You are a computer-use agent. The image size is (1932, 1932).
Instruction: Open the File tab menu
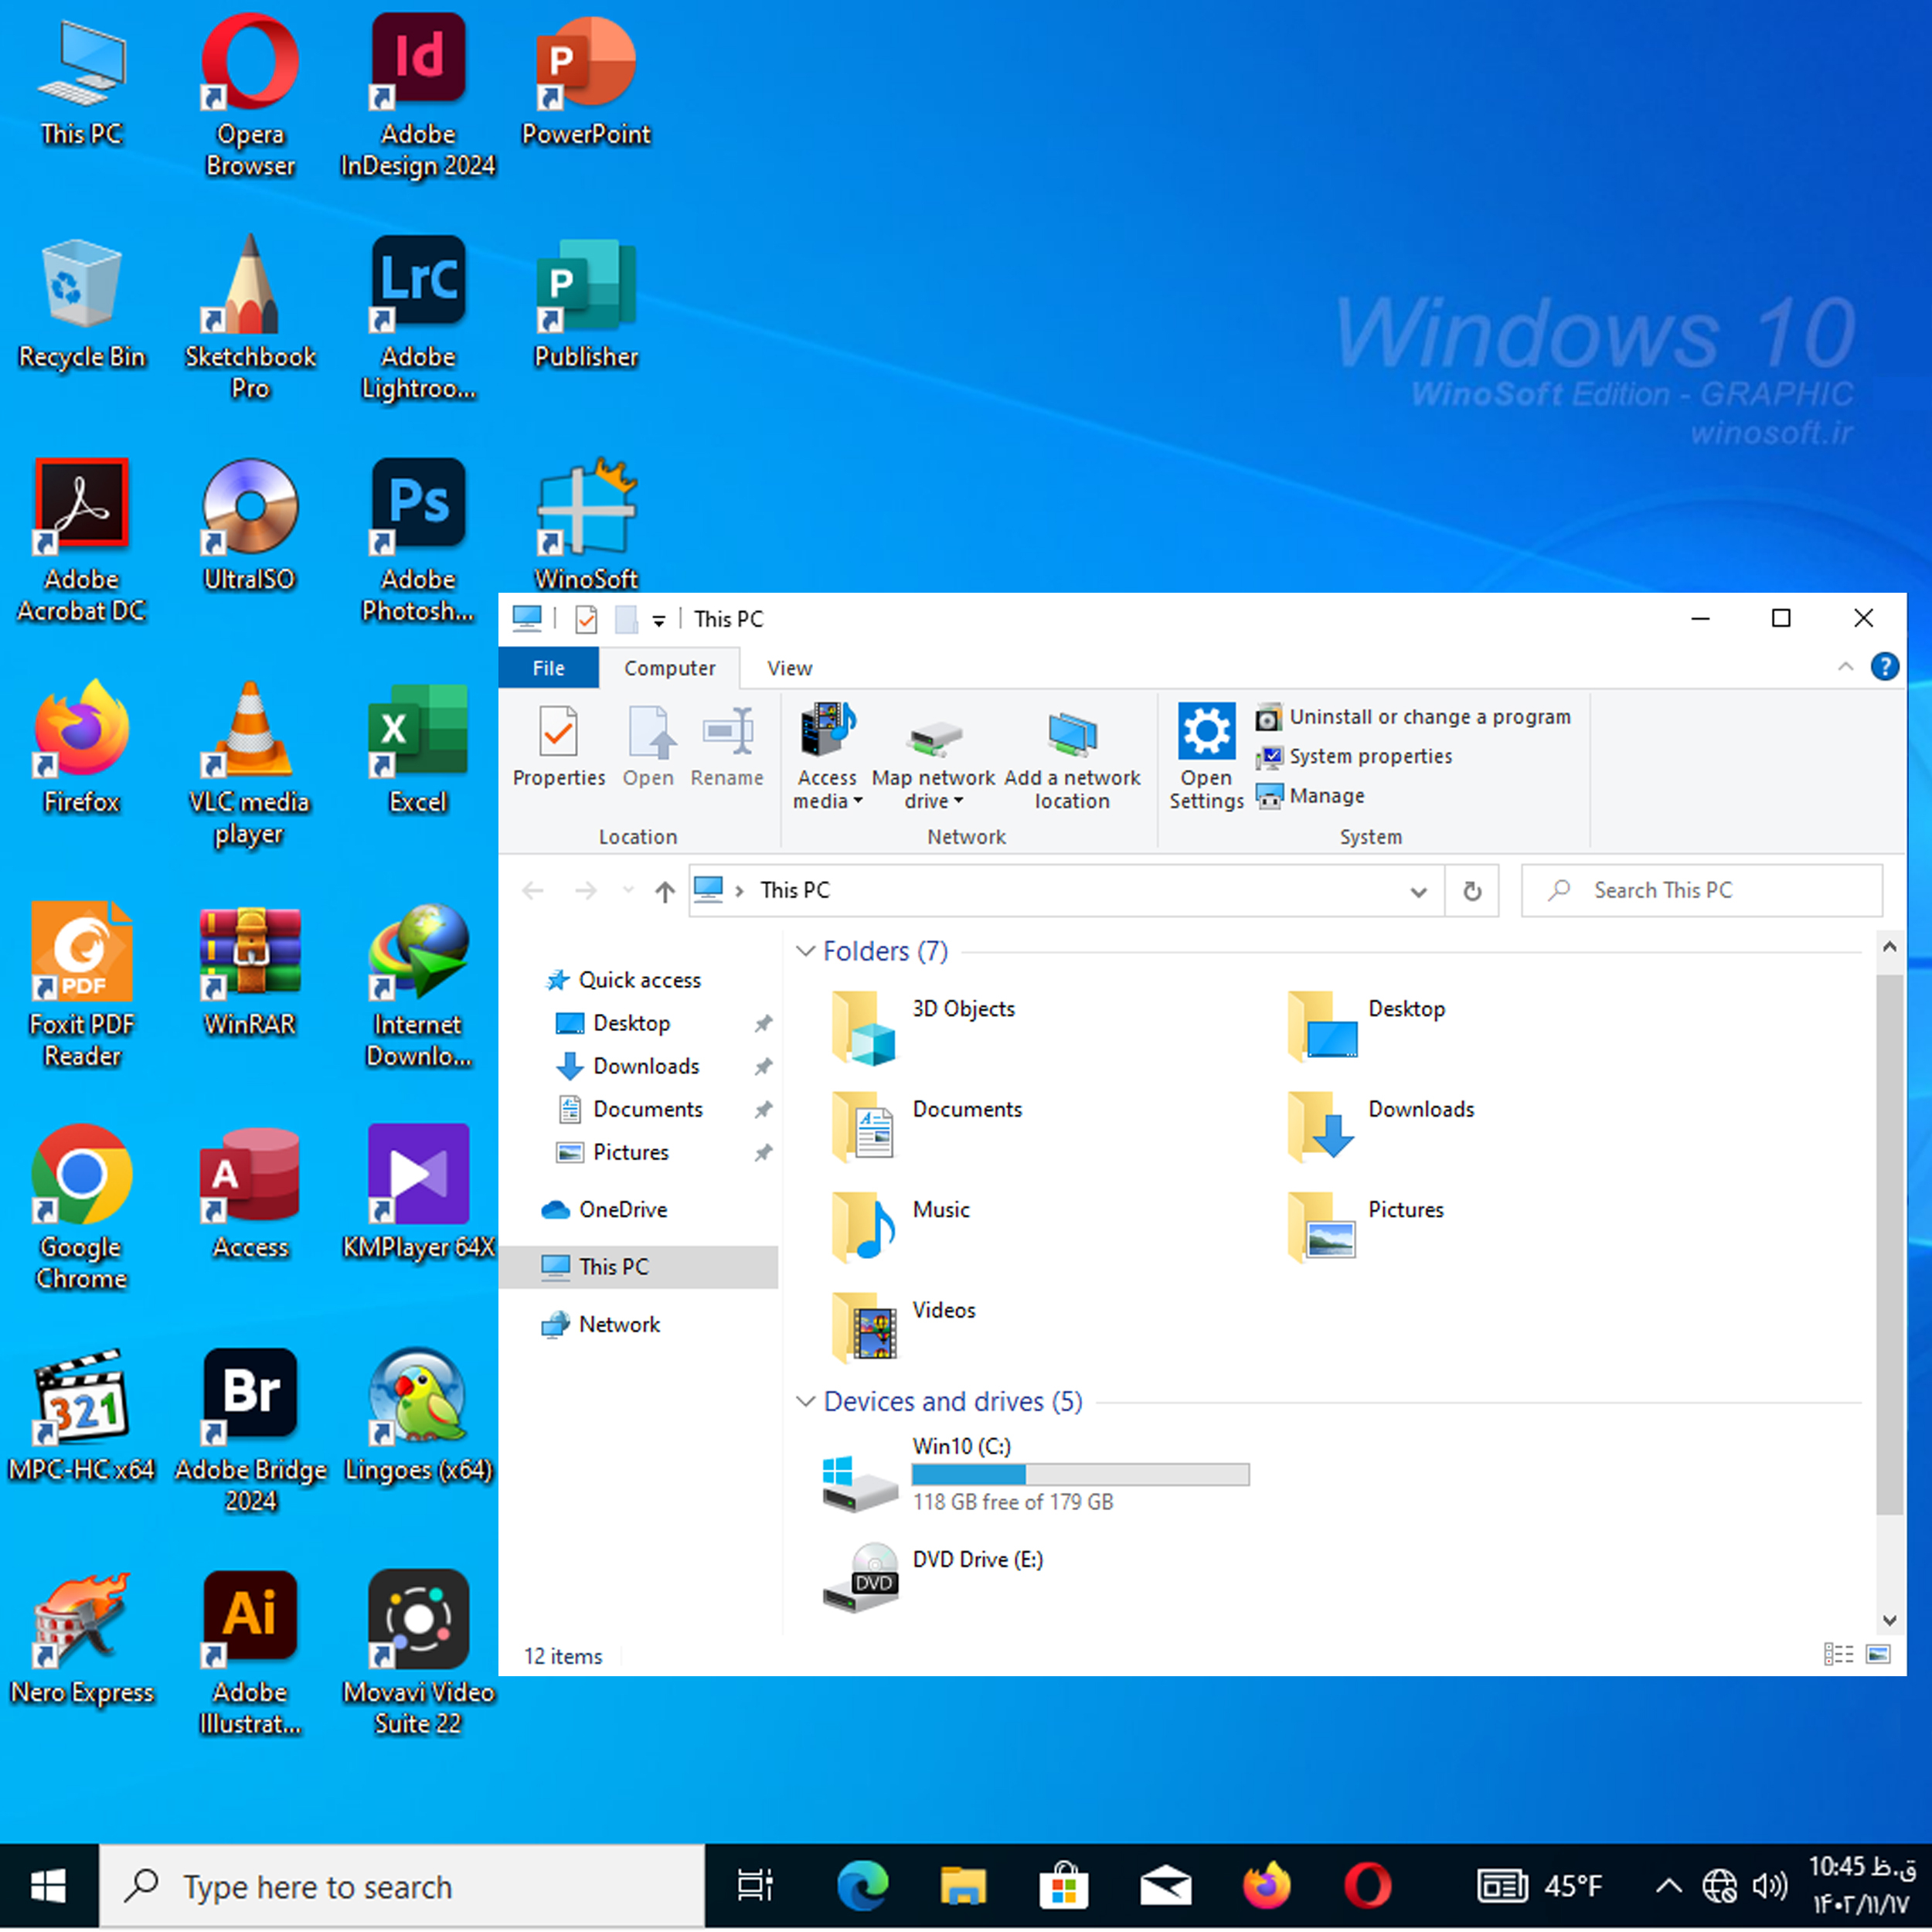548,668
